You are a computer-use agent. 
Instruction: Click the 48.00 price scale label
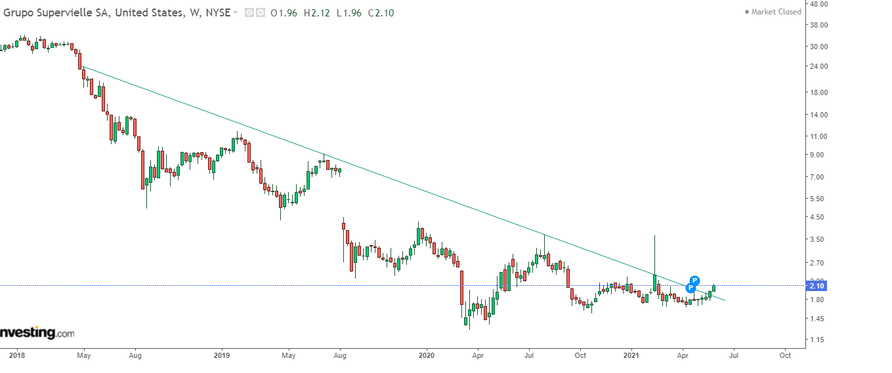(818, 4)
